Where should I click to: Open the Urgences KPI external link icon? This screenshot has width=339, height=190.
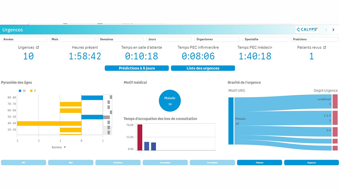pyautogui.click(x=37, y=48)
